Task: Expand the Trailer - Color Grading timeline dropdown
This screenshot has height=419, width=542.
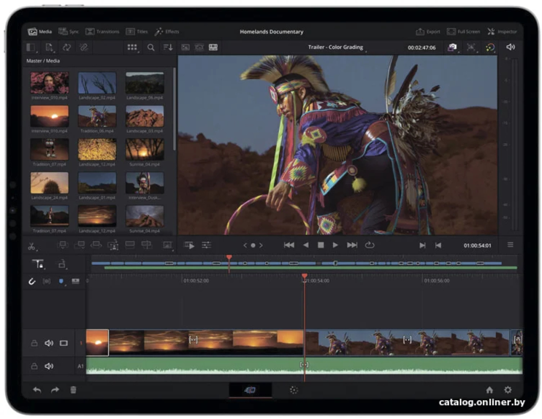Action: coord(337,47)
